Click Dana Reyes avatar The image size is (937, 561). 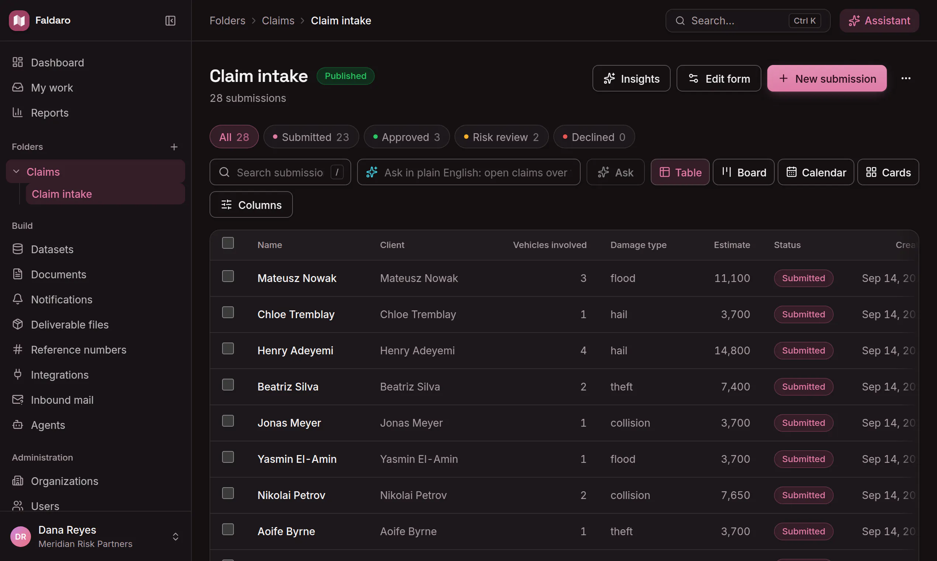coord(20,536)
